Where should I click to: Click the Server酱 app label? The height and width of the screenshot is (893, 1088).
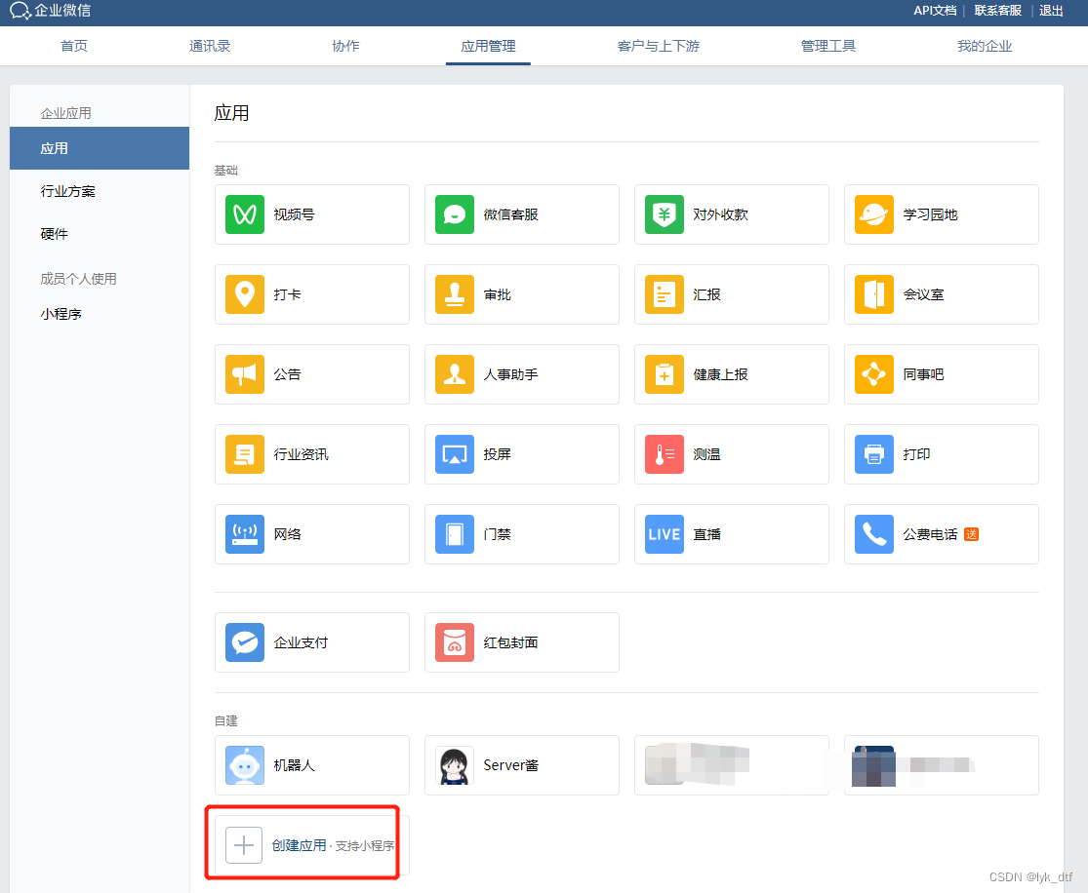[x=510, y=765]
